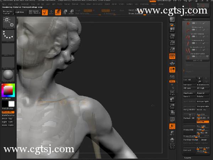Select the Rotate view icon on right shelf
213x160 pixels.
[x=172, y=113]
